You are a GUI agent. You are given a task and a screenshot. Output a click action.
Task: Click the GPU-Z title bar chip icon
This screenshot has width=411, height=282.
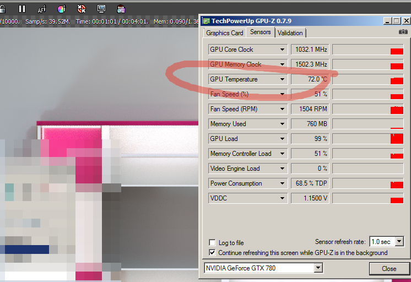pos(207,21)
